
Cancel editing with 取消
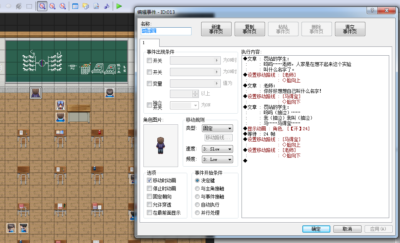pos(347,229)
